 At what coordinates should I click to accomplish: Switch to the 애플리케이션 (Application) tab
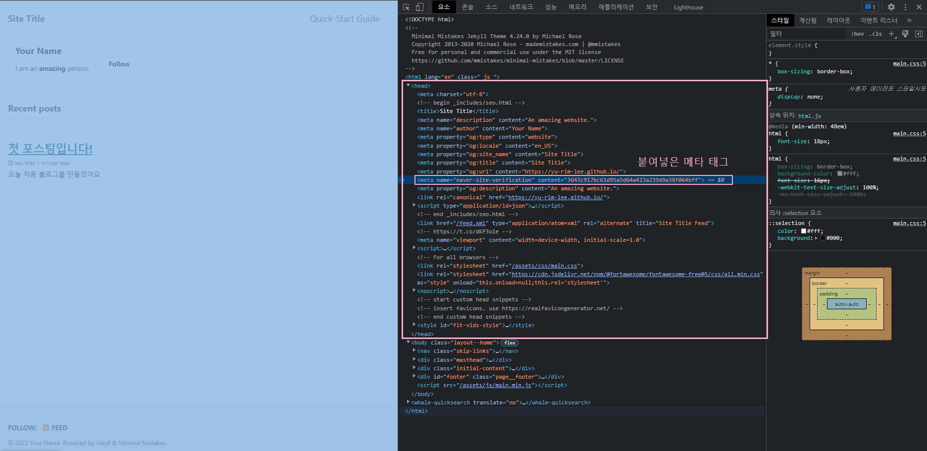click(x=616, y=7)
